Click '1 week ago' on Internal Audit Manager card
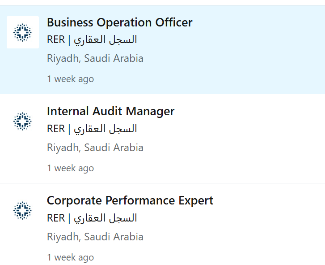This screenshot has height=265, width=325. [71, 168]
